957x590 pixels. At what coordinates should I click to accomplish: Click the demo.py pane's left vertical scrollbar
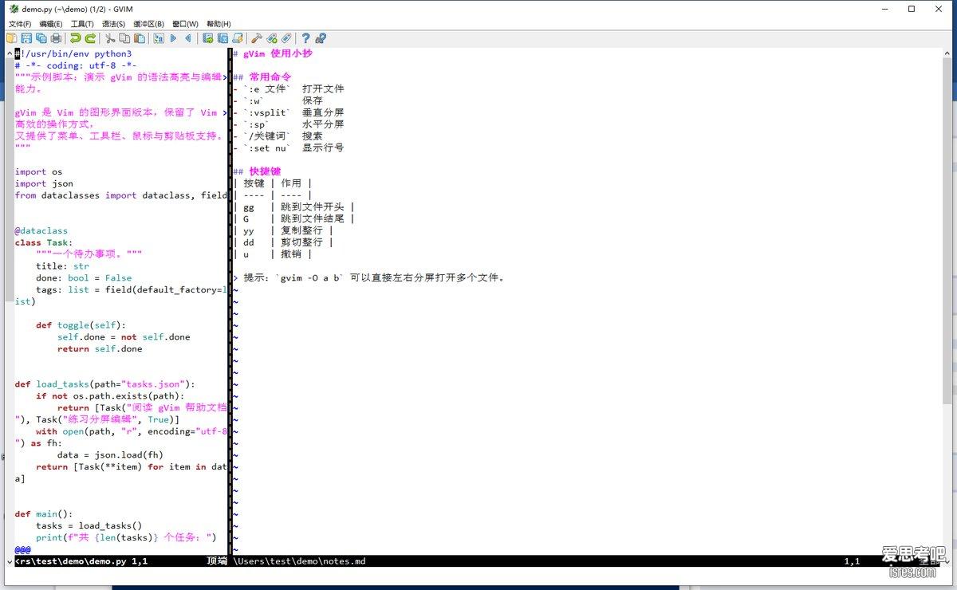pos(10,307)
